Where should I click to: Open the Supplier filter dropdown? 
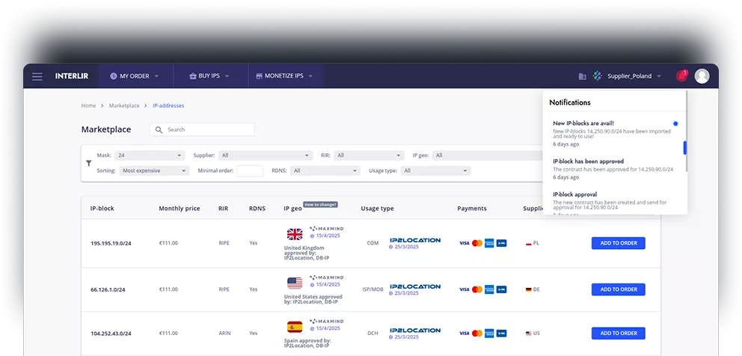pyautogui.click(x=266, y=156)
